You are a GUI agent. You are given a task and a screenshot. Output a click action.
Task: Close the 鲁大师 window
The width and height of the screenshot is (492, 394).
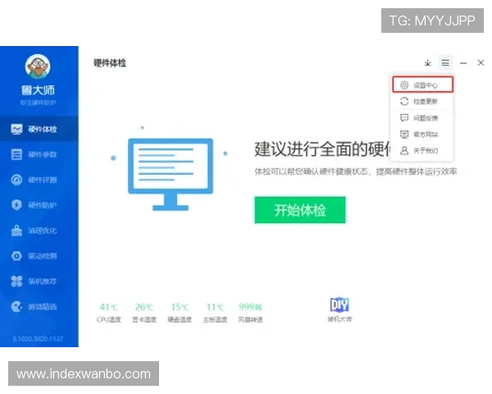tap(481, 63)
